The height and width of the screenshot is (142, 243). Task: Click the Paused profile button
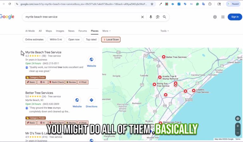click(233, 4)
